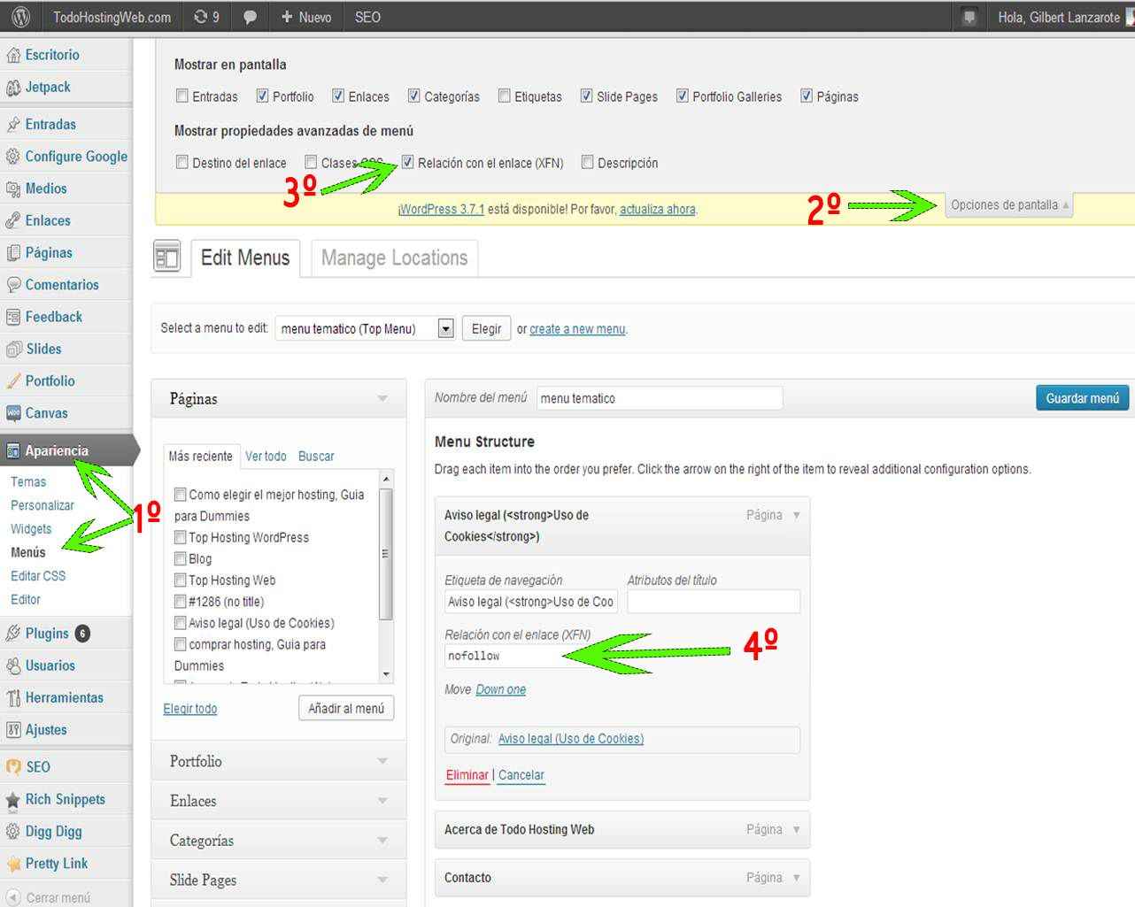Image resolution: width=1135 pixels, height=907 pixels.
Task: Toggle the Opciones de pantalla tab
Action: (1009, 205)
